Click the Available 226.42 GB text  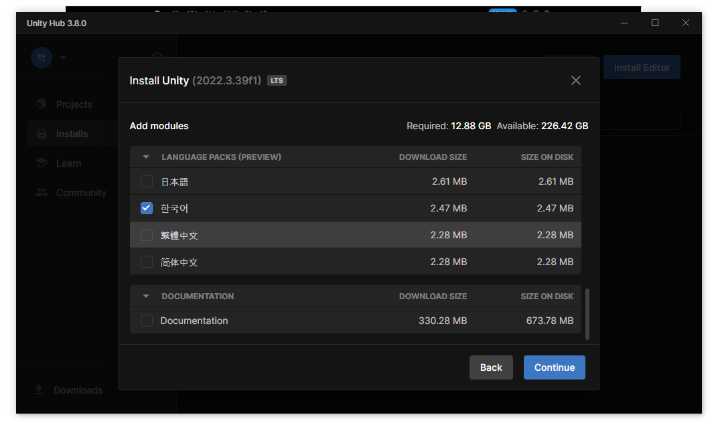(x=543, y=126)
